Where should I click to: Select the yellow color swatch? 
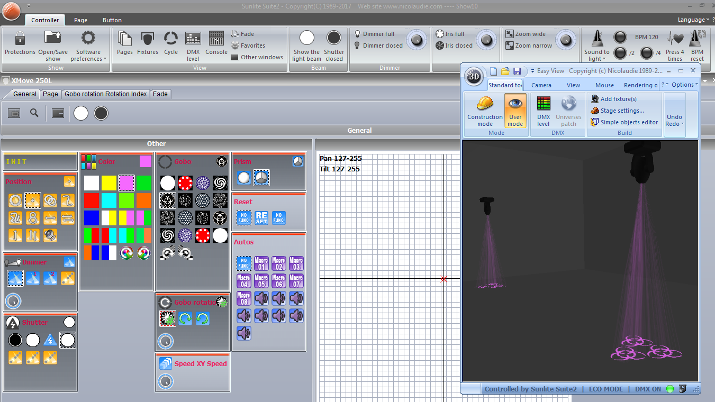(x=108, y=183)
